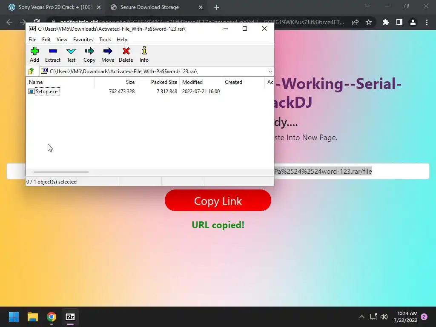The width and height of the screenshot is (436, 327).
Task: Open Chrome three-dot menu
Action: [x=427, y=22]
